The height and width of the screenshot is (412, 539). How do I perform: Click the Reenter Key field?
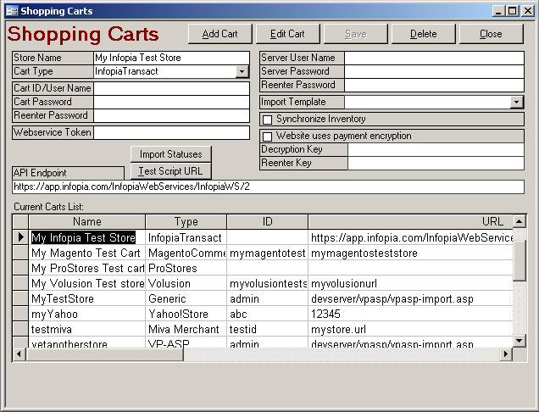436,163
